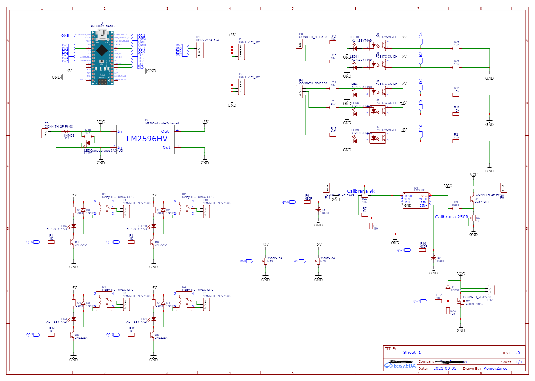Viewport: 535px width, 381px height.
Task: Click the H3 header connector symbol
Action: click(x=242, y=87)
